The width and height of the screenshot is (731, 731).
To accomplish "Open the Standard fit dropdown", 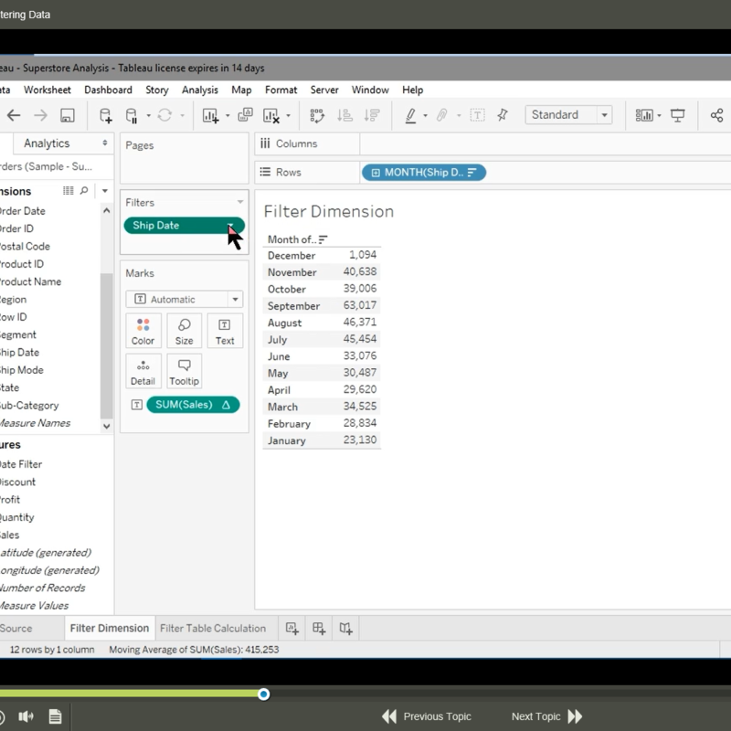I will coord(604,115).
